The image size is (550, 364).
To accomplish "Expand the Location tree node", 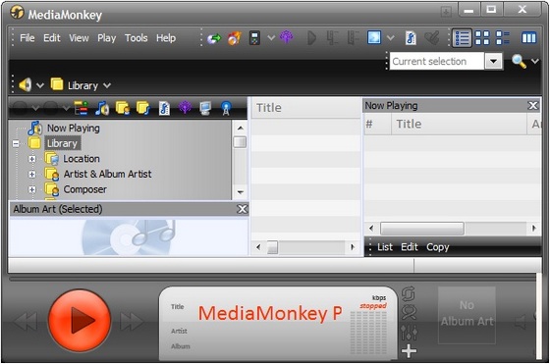I will click(x=31, y=159).
